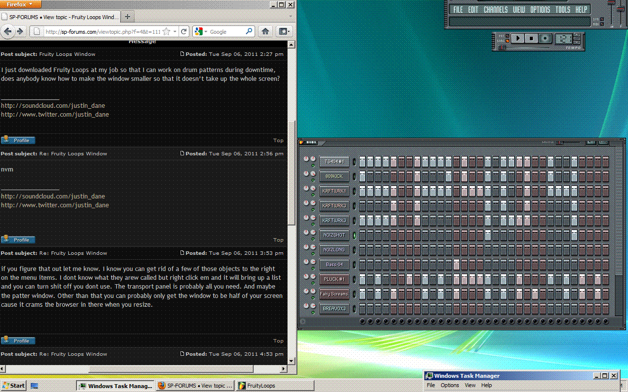The image size is (628, 392).
Task: Open the NOIZSHOT channel settings
Action: [x=334, y=235]
